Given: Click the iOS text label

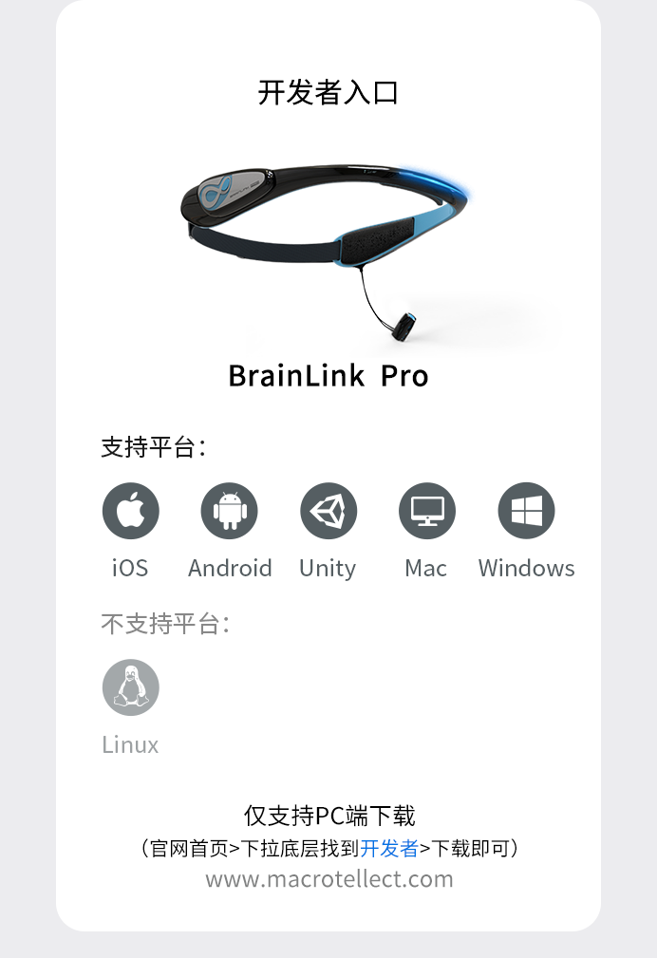Looking at the screenshot, I should (x=130, y=568).
